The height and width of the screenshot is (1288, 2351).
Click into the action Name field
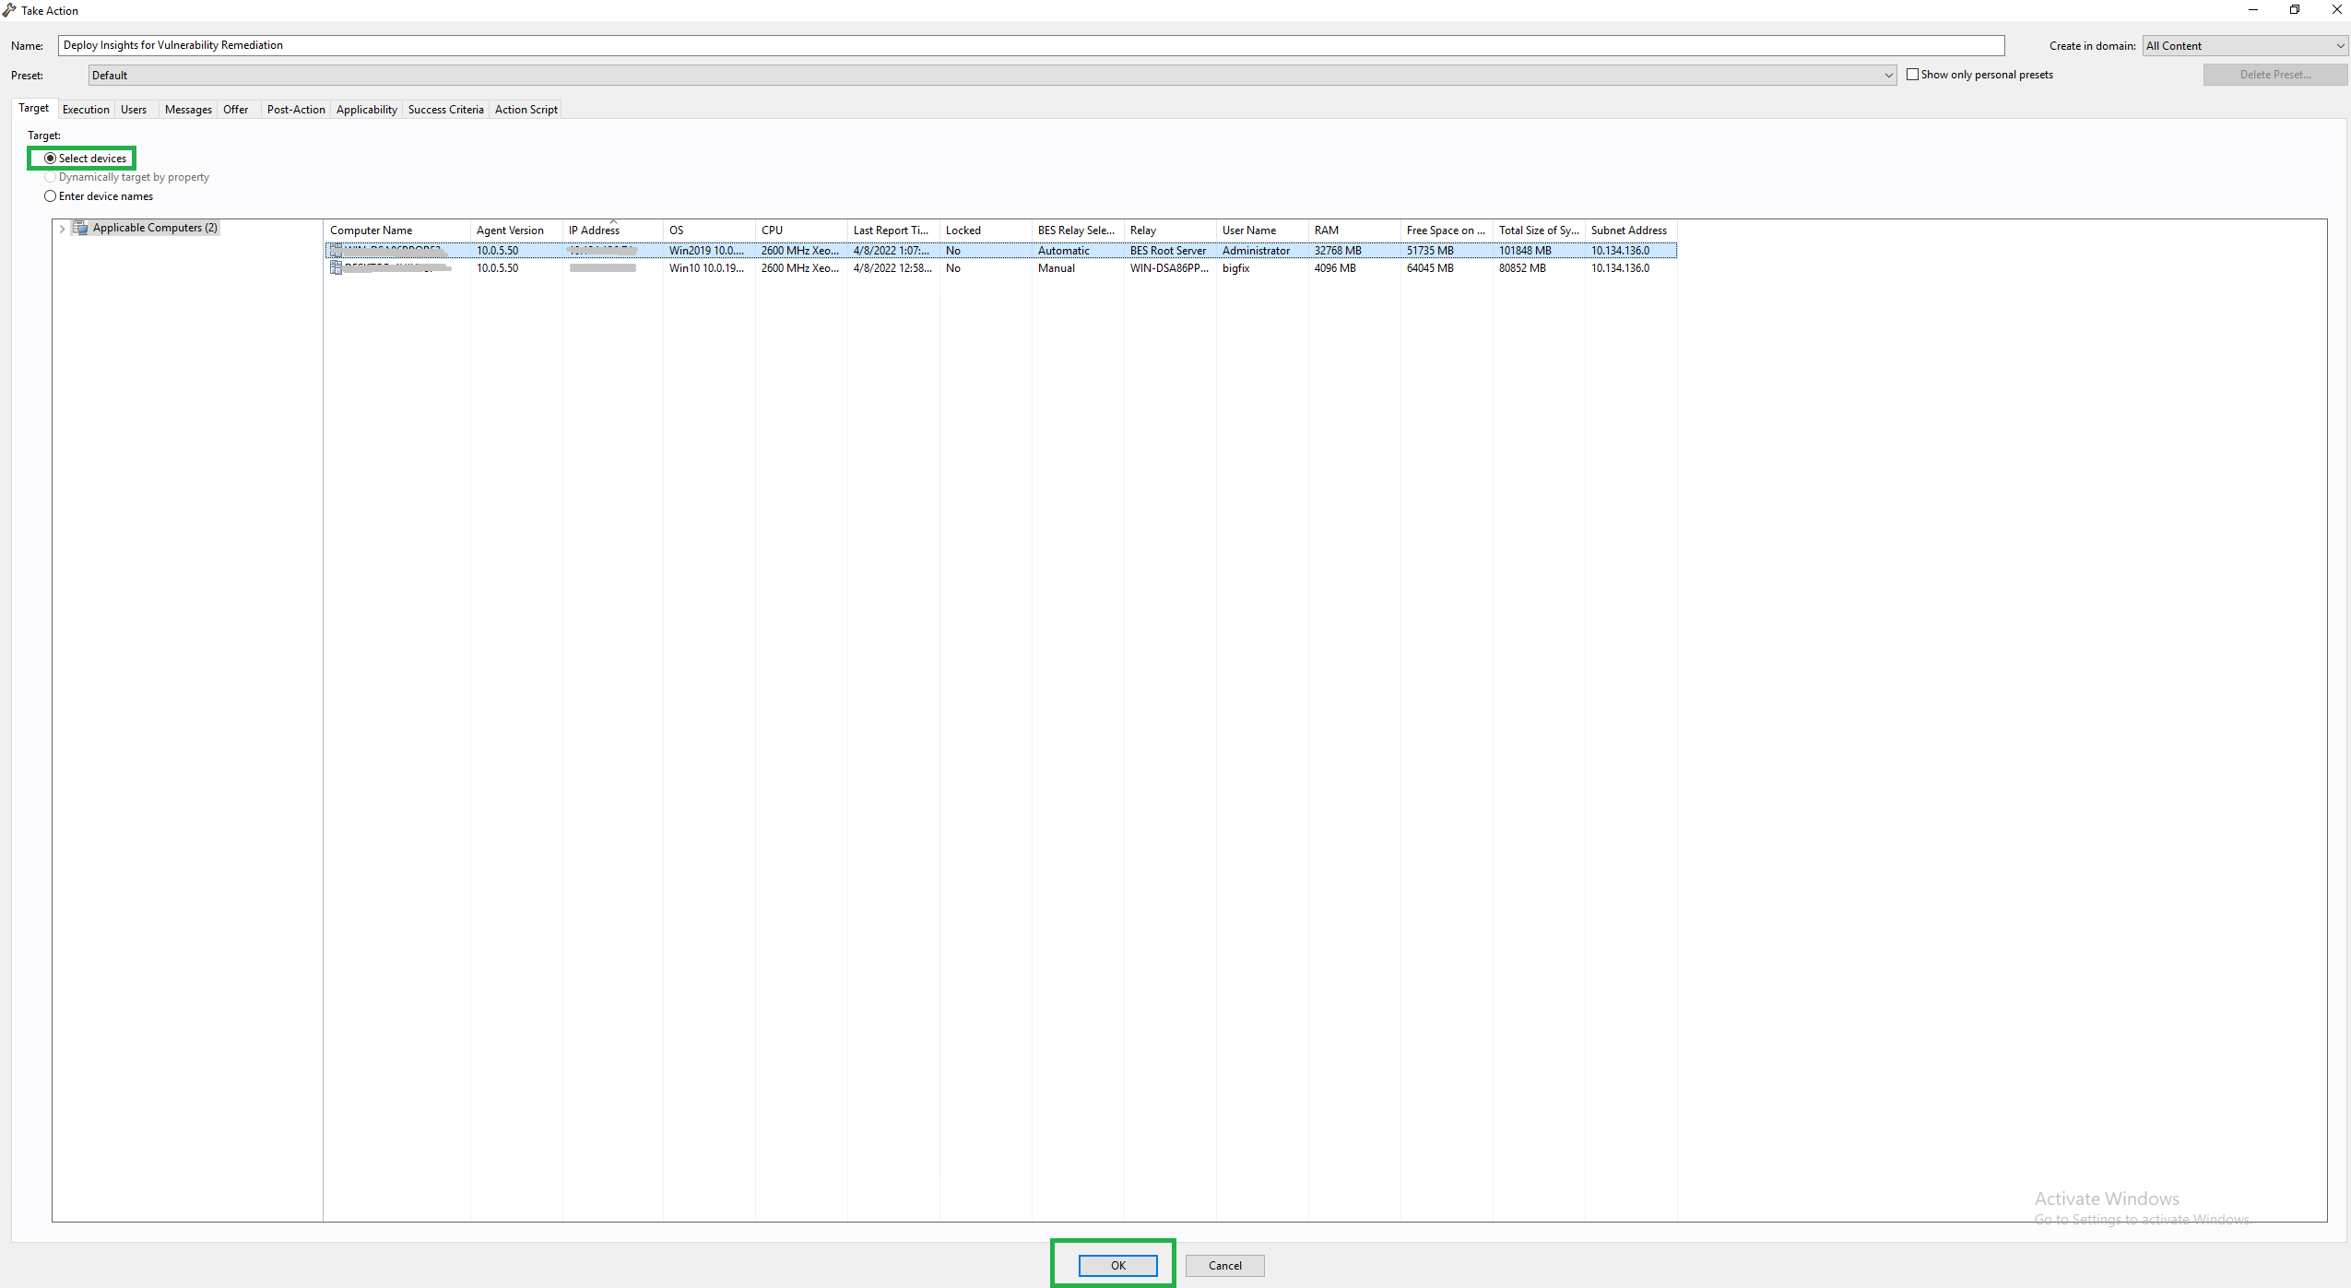pos(1031,45)
